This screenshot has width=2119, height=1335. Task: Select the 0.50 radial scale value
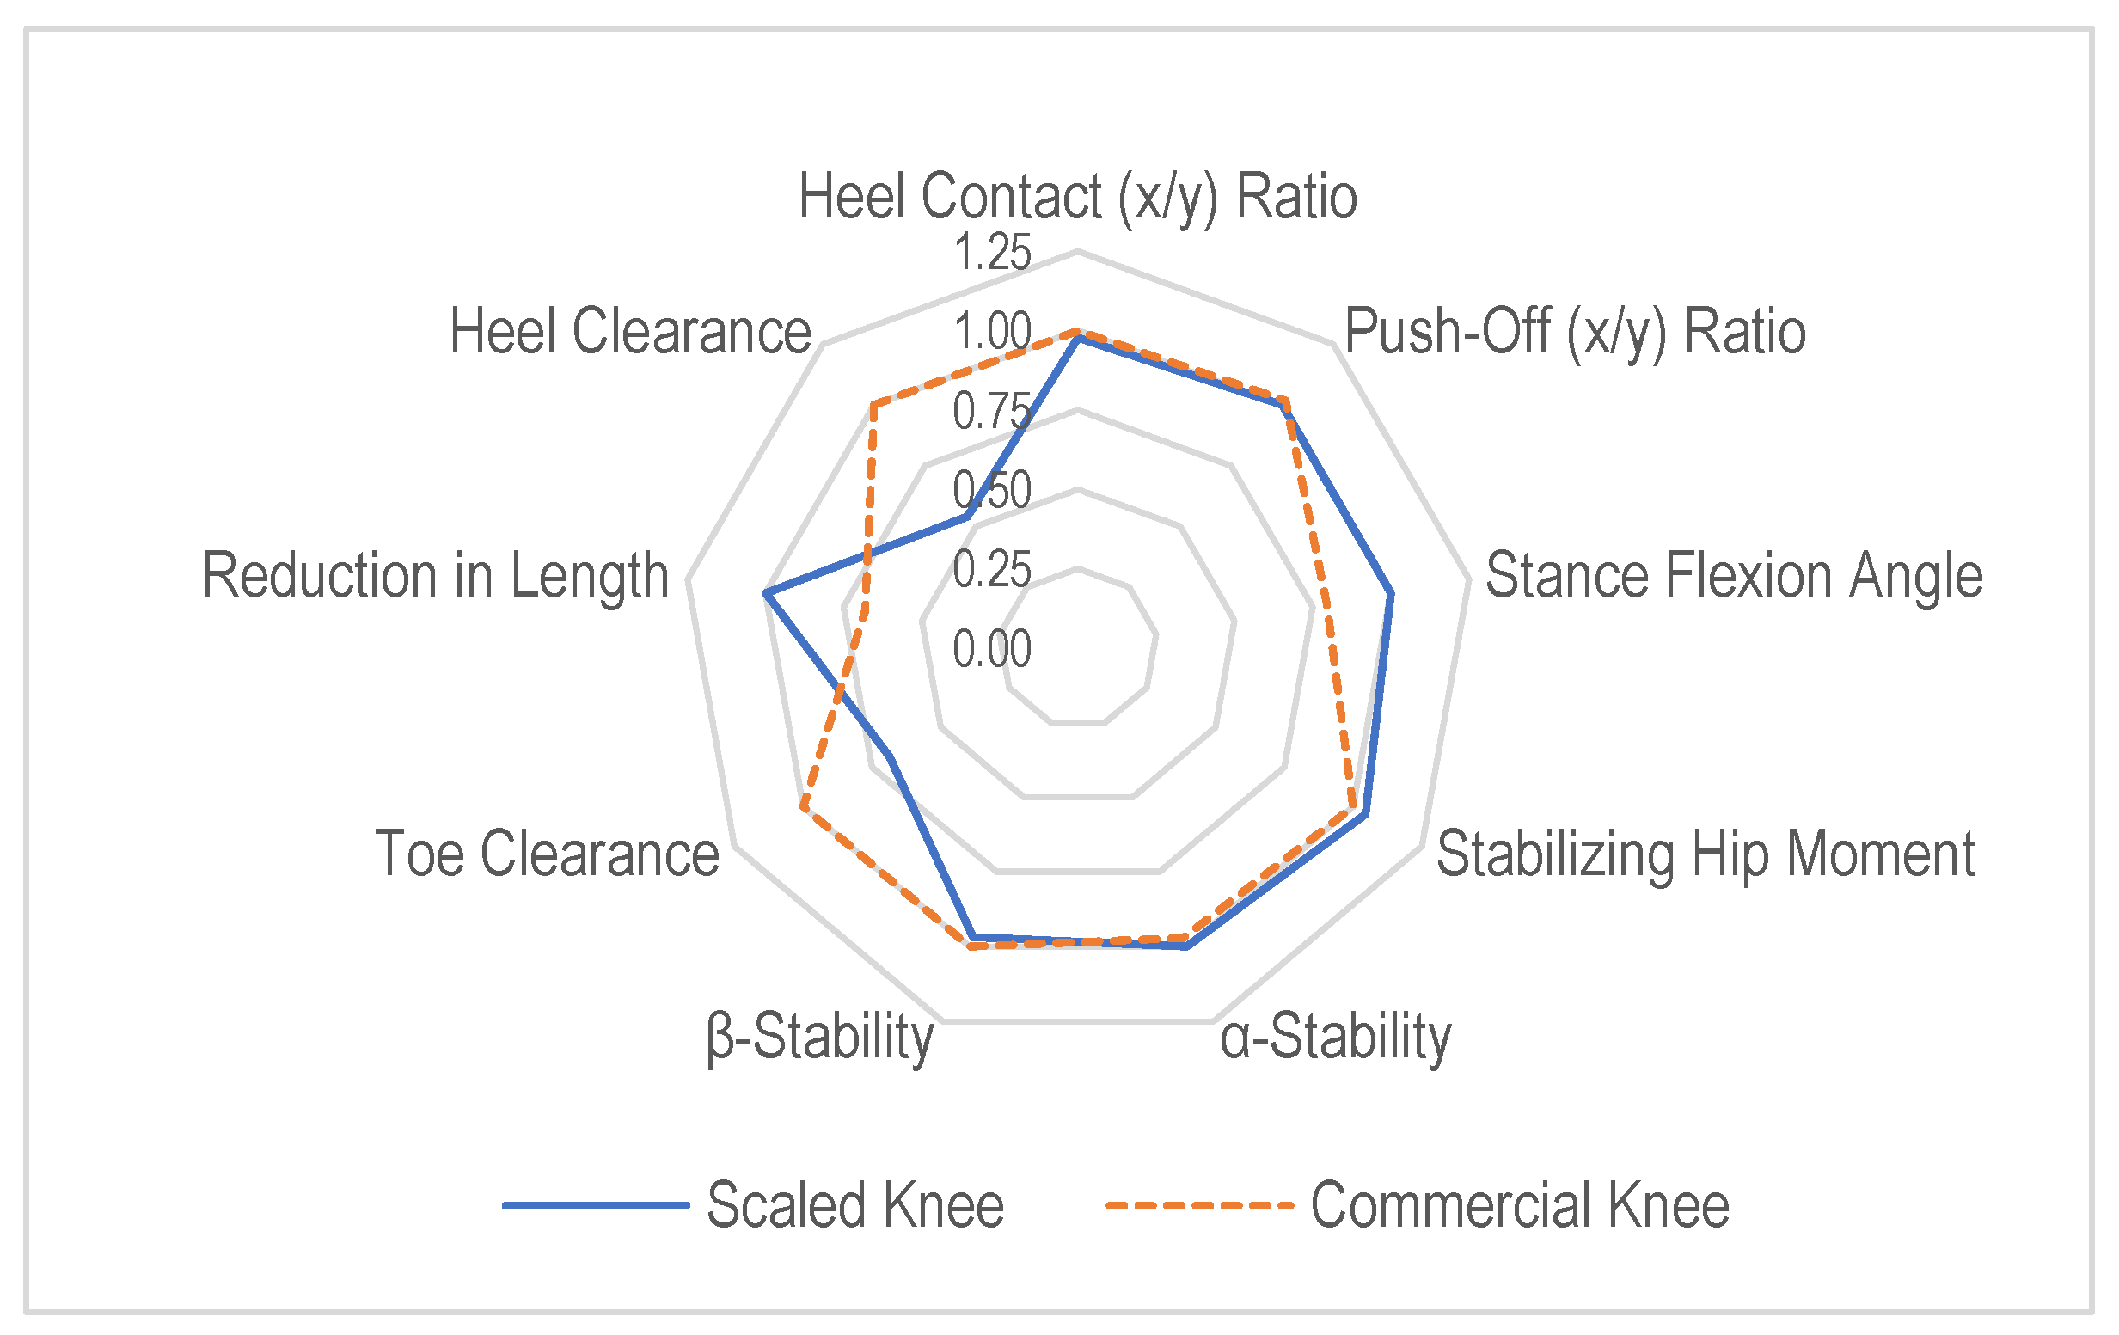(x=992, y=490)
